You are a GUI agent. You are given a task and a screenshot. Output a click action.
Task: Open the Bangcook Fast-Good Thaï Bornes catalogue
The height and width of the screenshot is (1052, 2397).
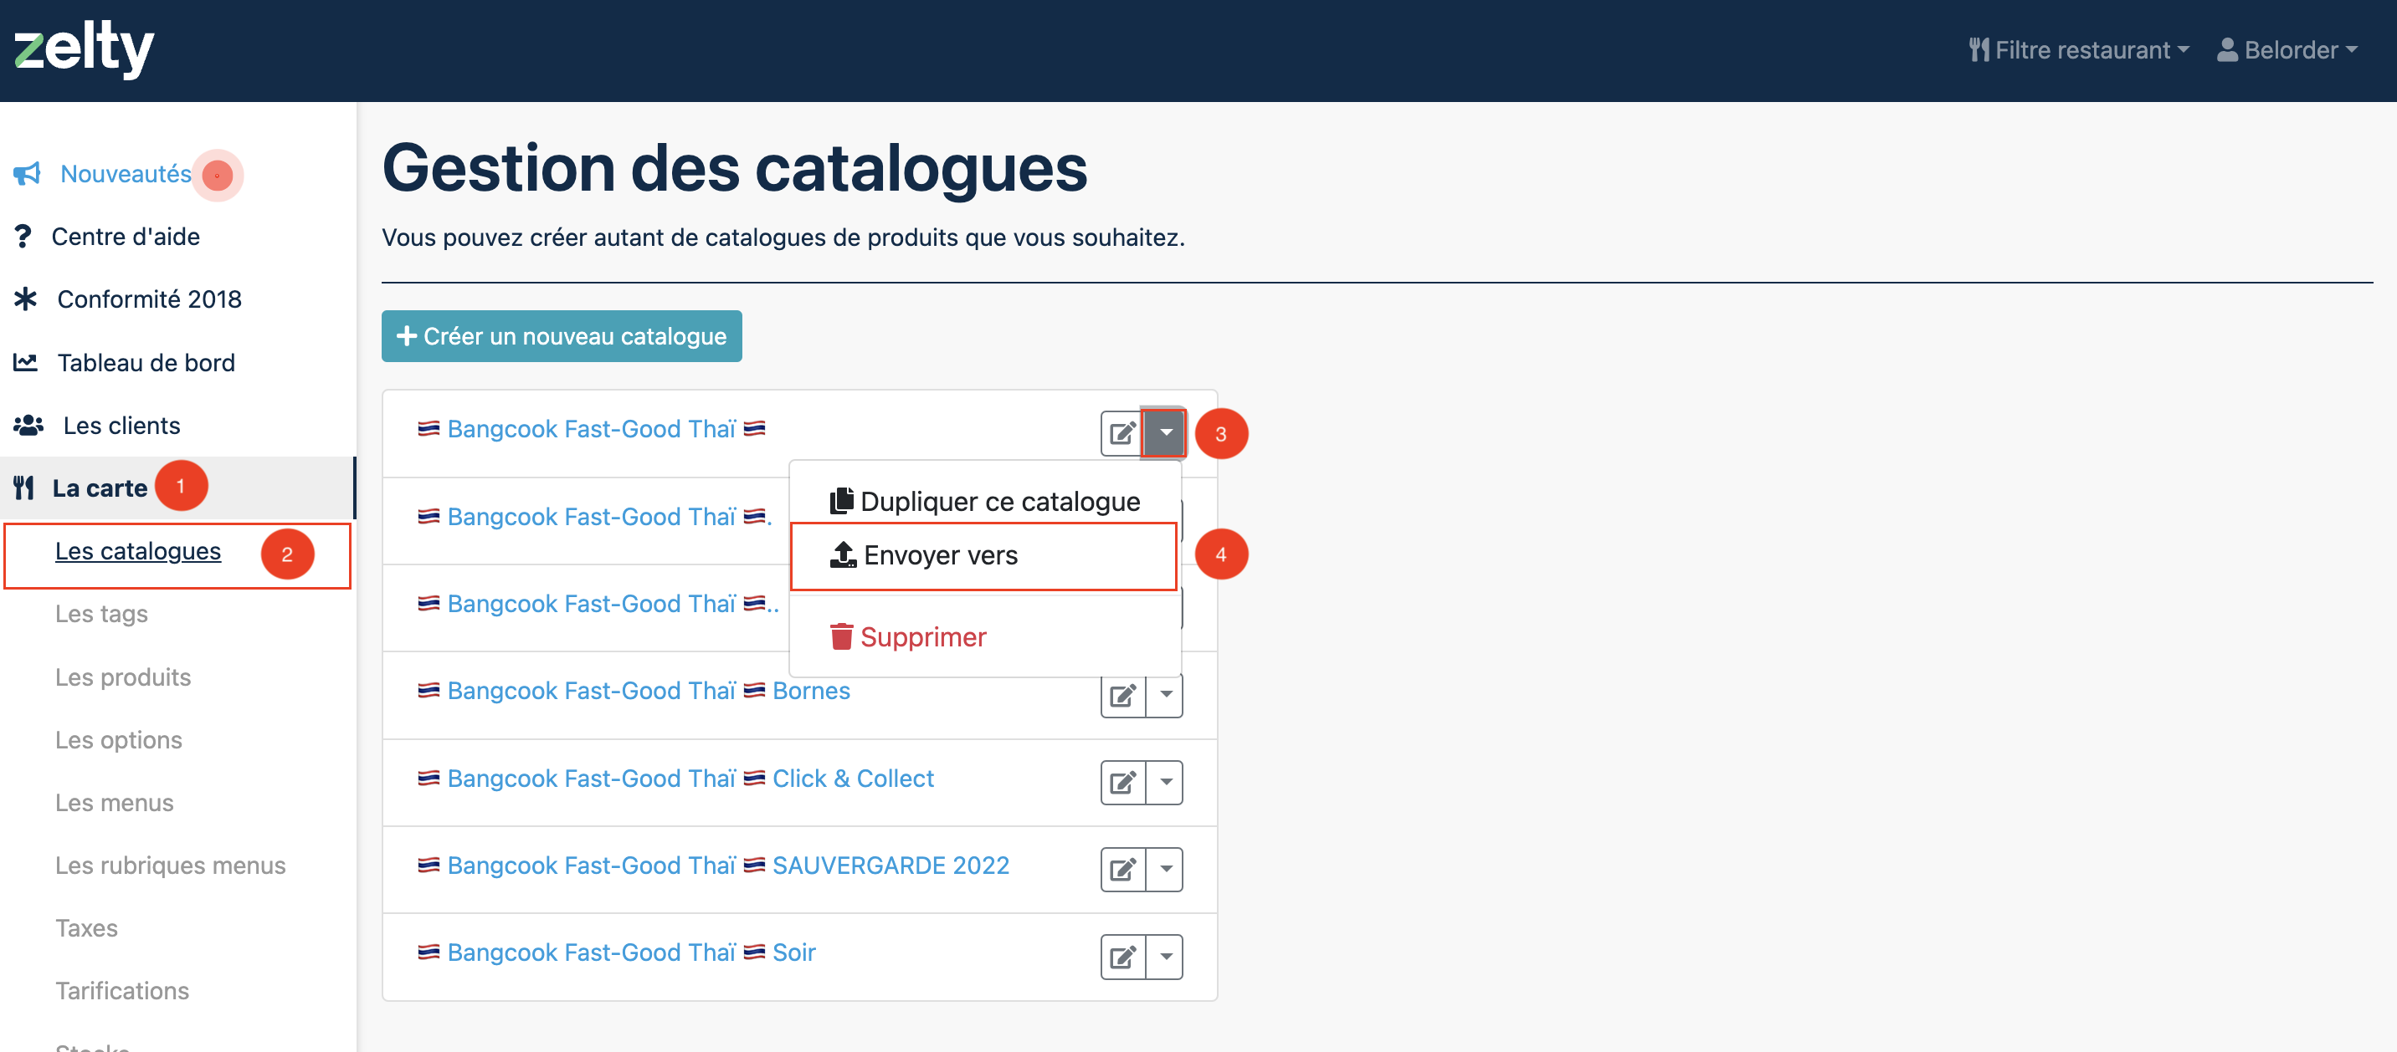click(x=633, y=691)
